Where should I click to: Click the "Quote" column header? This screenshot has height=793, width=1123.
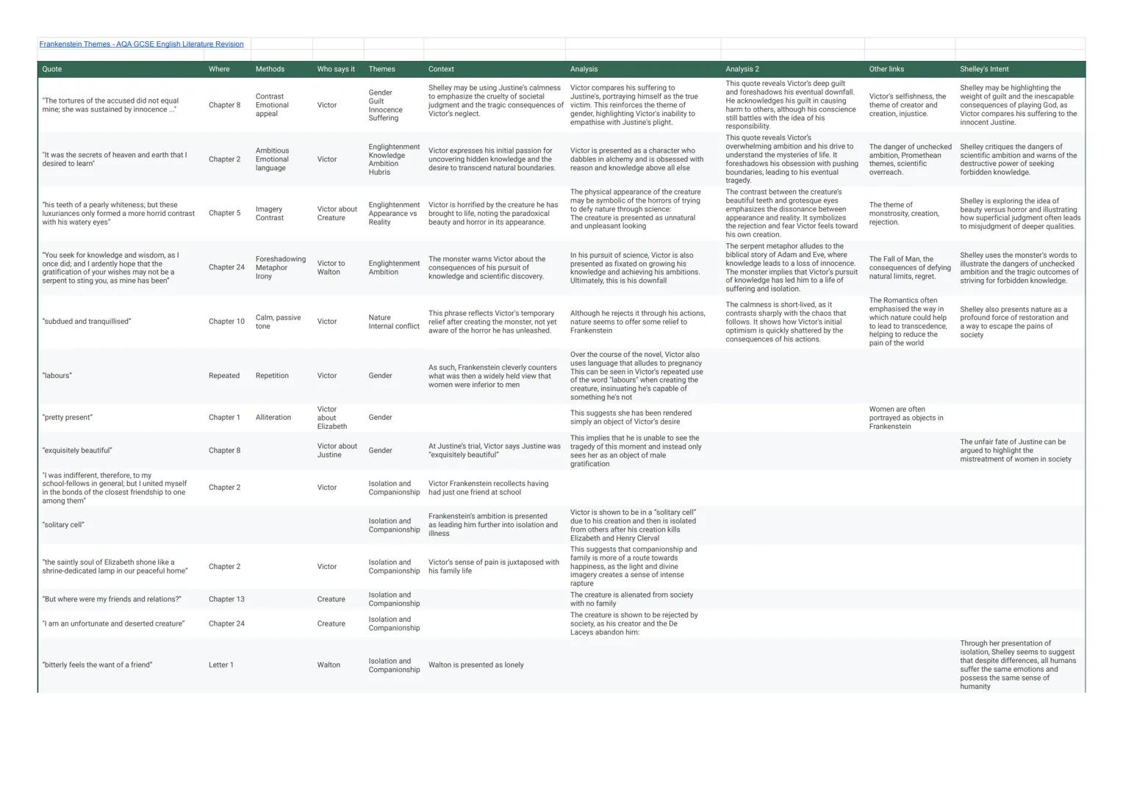coord(52,69)
